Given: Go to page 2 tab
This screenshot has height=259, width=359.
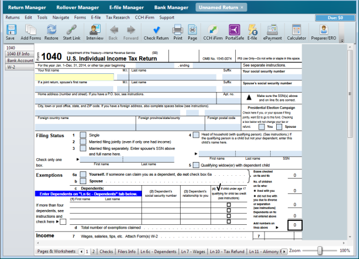Looking at the screenshot, I should coord(93,251).
